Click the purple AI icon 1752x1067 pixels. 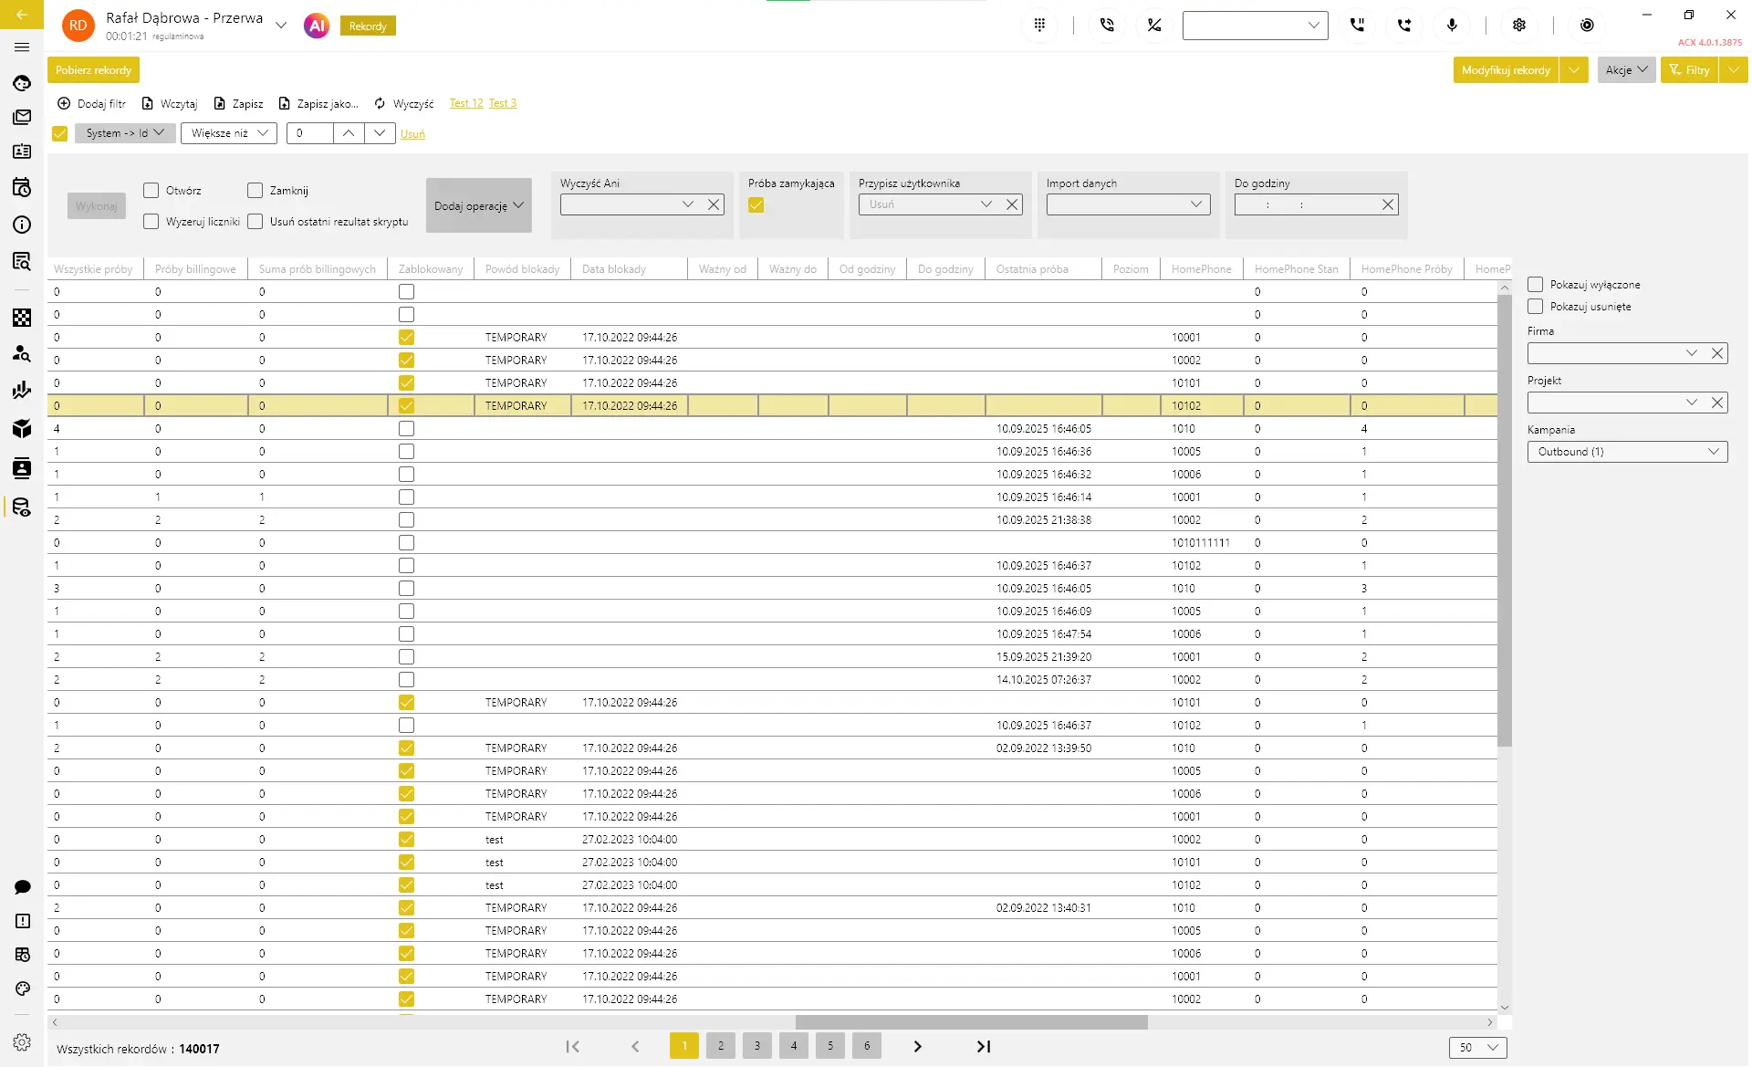pos(317,26)
